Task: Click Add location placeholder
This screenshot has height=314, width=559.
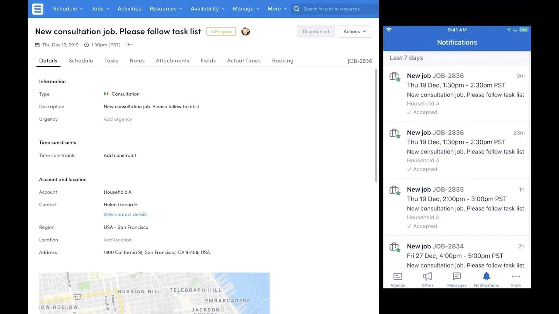Action: pyautogui.click(x=118, y=240)
